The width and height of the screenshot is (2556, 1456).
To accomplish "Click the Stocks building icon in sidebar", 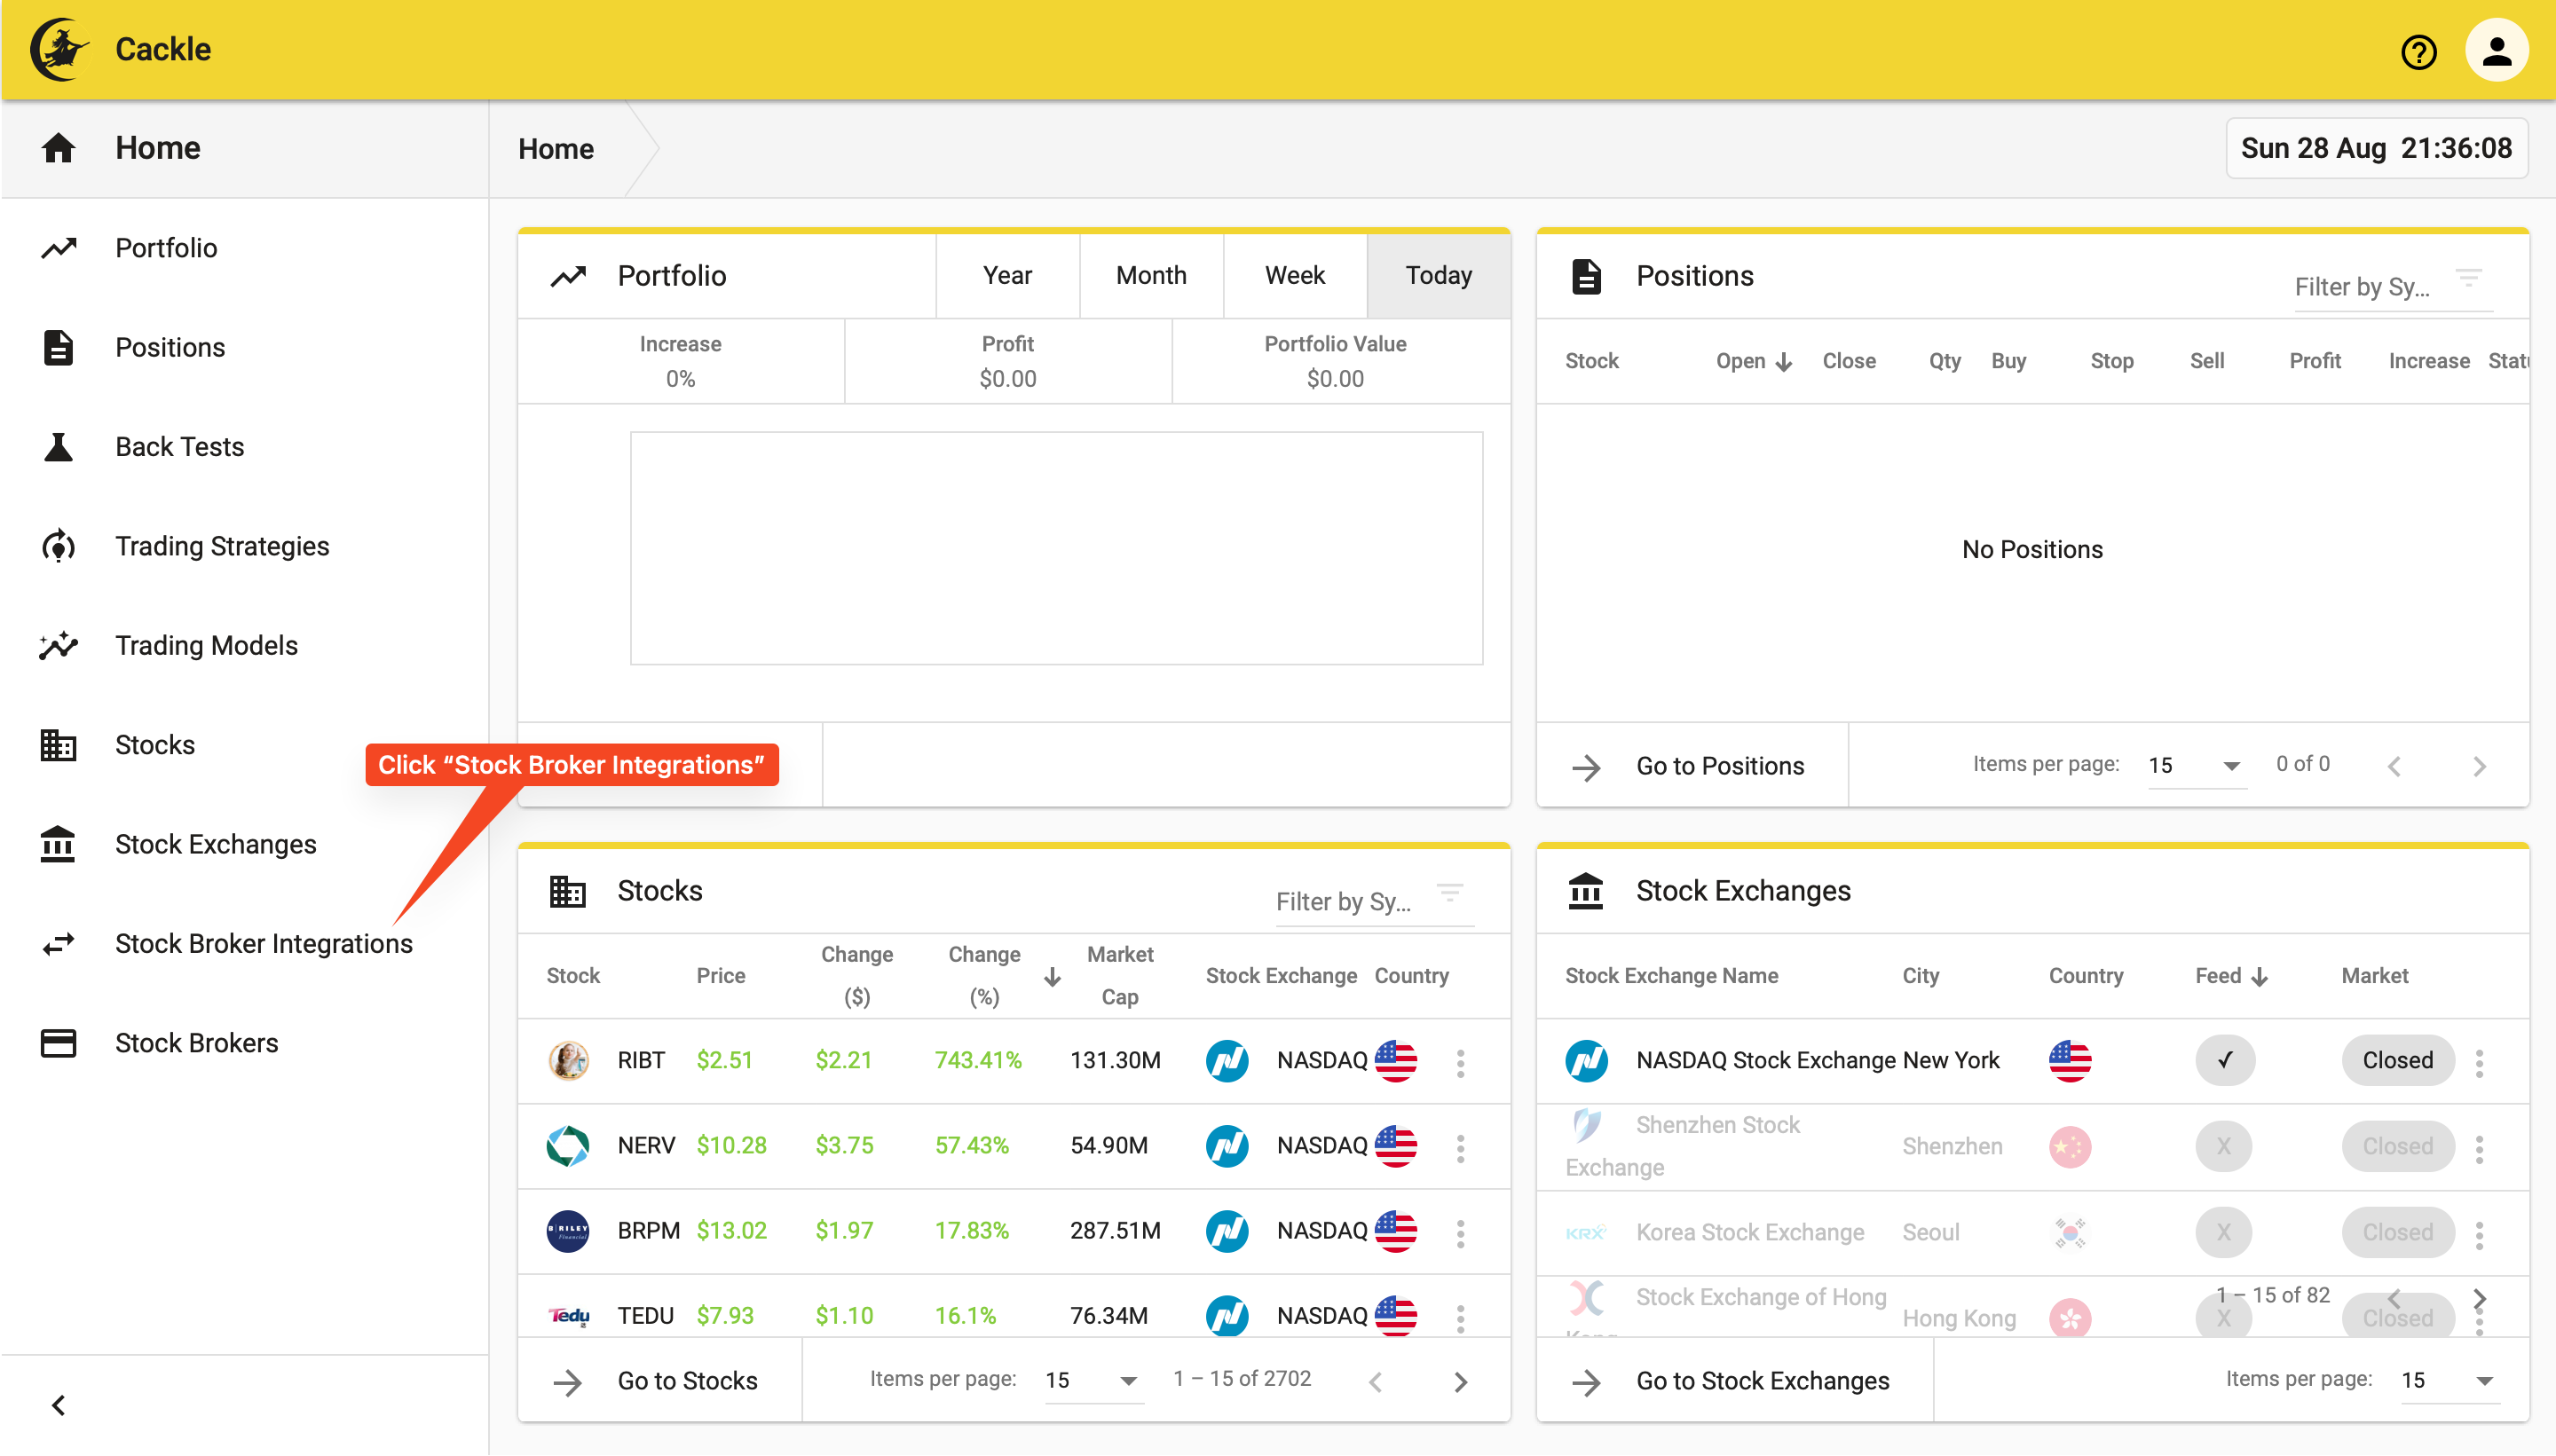I will tap(58, 745).
